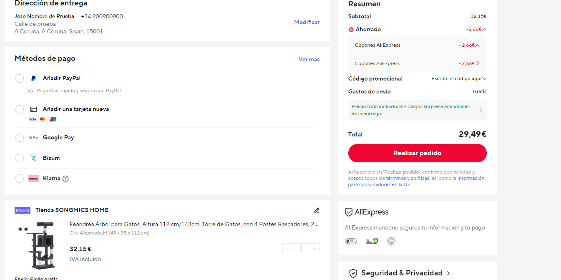
Task: Click the Gratis shipping cost value
Action: 480,92
